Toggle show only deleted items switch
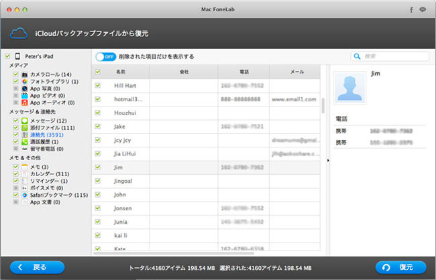The width and height of the screenshot is (436, 280). coord(105,57)
